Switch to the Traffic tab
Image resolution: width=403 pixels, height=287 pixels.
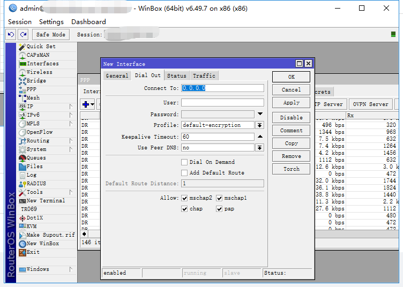(204, 76)
